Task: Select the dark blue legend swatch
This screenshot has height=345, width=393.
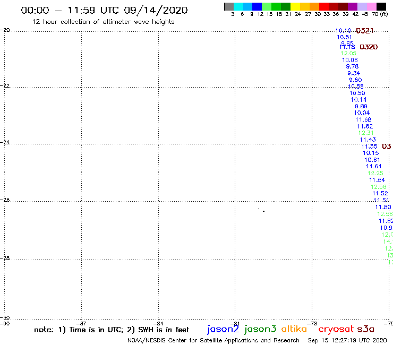Action: [x=257, y=6]
